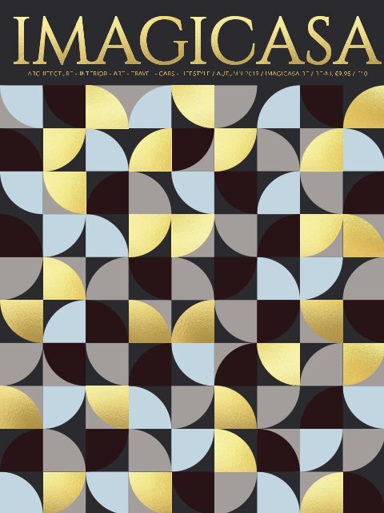The image size is (384, 513).
Task: Click the €9,95 price text
Action: pyautogui.click(x=342, y=74)
